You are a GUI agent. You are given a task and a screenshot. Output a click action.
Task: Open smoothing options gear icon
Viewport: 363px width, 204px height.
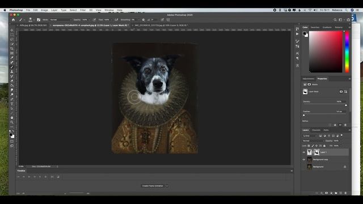143,20
